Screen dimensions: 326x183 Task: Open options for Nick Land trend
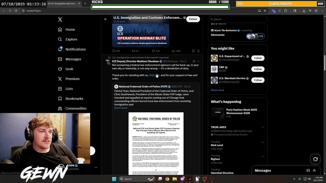(263, 142)
